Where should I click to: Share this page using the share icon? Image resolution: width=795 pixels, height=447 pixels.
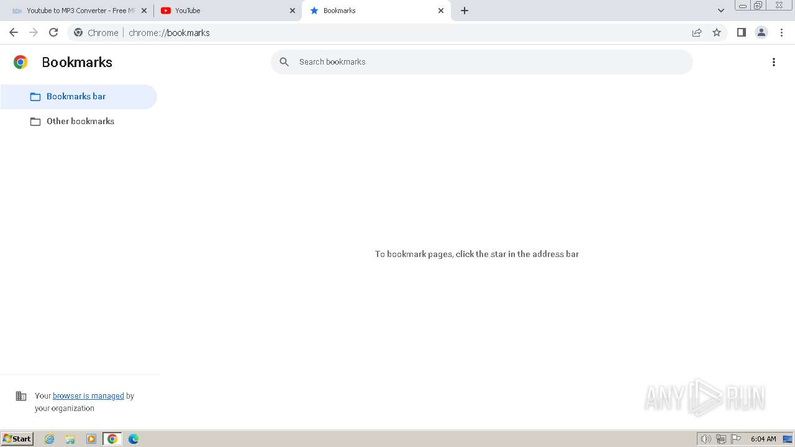697,32
